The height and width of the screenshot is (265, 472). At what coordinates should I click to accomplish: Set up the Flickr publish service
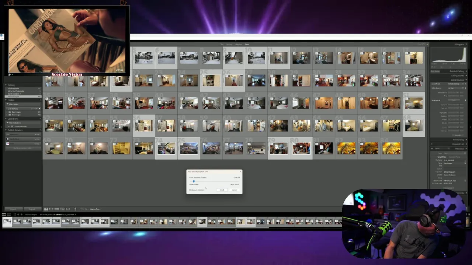point(37,144)
